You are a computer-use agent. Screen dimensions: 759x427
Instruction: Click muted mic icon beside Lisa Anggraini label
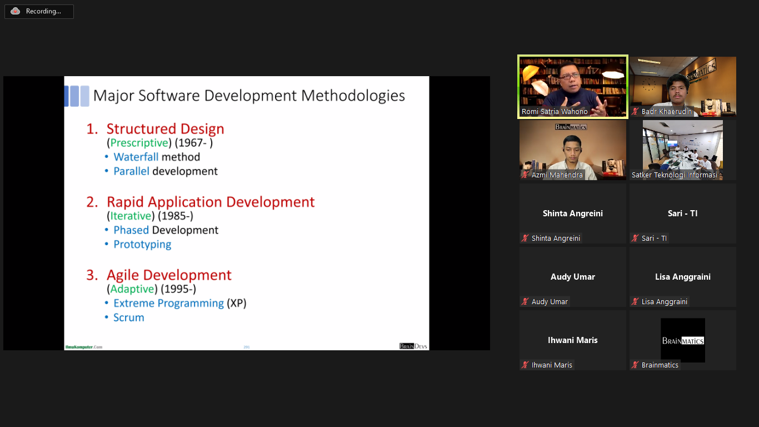click(635, 302)
